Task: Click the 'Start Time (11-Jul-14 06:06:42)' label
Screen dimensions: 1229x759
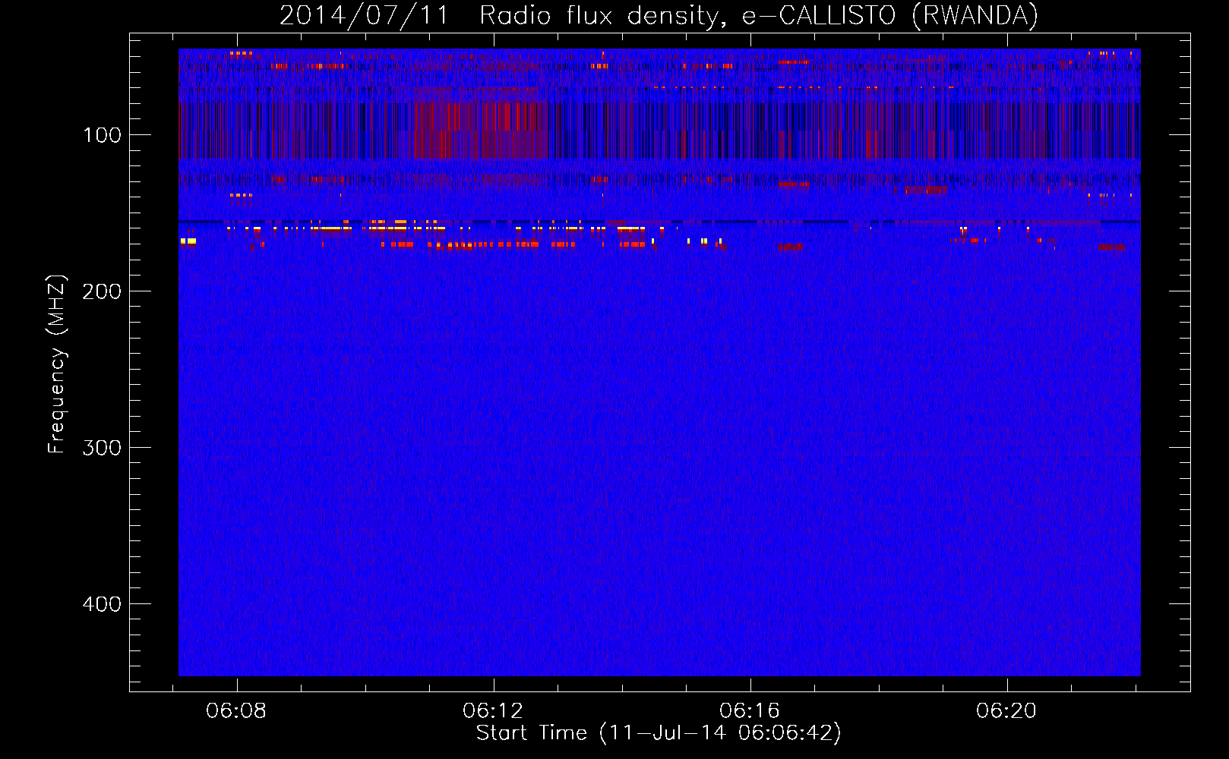Action: pos(659,733)
